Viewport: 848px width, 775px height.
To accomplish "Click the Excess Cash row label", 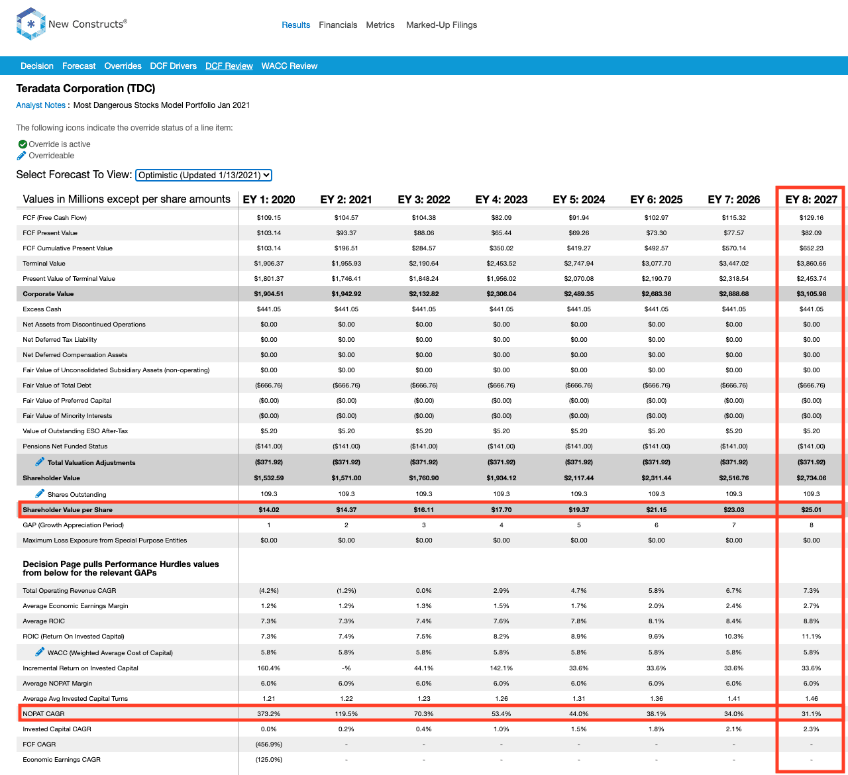I will (42, 309).
